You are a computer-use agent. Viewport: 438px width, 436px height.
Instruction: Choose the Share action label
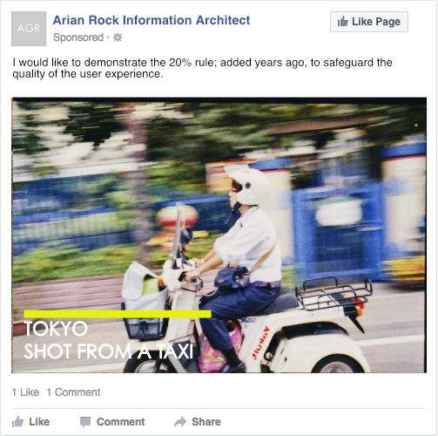(206, 422)
